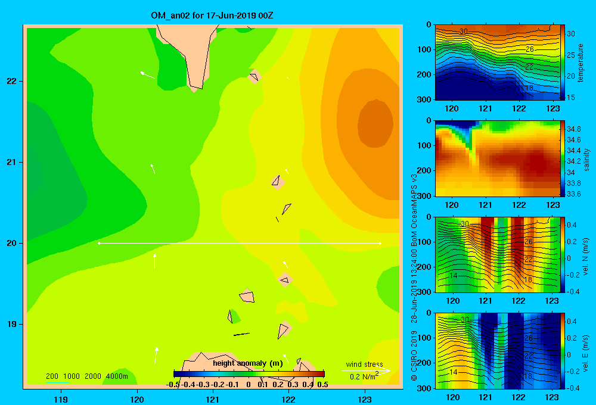Click the '33.6' value on the salinity colorbar
This screenshot has height=405, width=596.
tap(573, 194)
